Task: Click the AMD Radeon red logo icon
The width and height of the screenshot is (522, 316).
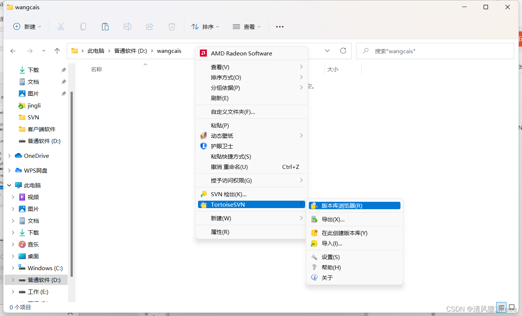Action: tap(203, 53)
